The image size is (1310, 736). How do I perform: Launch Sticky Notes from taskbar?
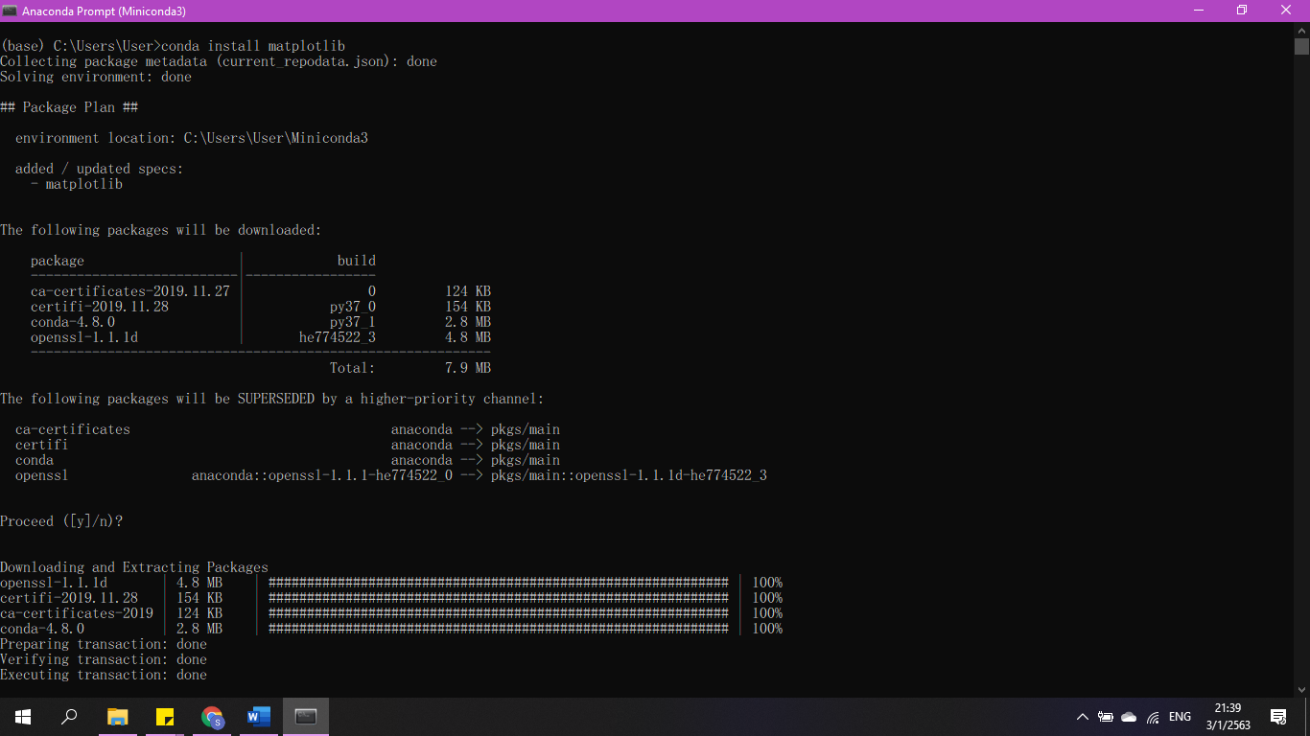pos(164,717)
